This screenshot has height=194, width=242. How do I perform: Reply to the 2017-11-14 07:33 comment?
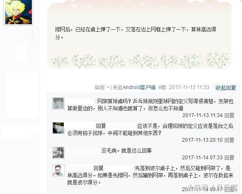[229, 158]
